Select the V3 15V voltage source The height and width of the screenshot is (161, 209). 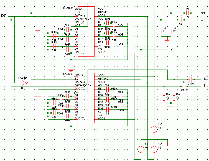click(x=141, y=149)
